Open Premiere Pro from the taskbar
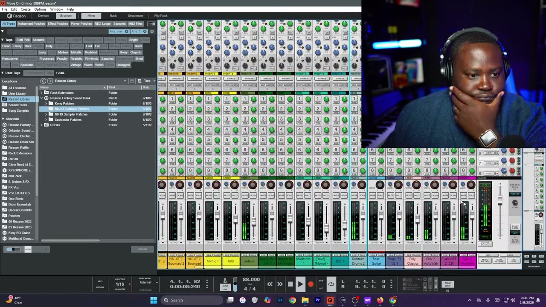The height and width of the screenshot is (307, 546). coord(317,300)
